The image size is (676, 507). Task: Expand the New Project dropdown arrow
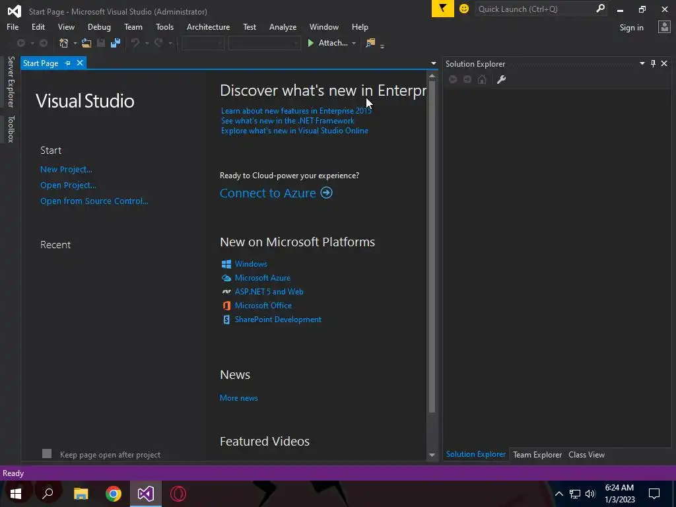75,43
